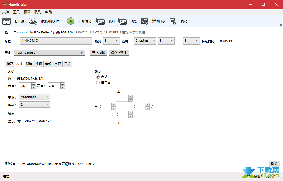
Task: Click the 高度 input field showing 720
Action: pos(54,86)
